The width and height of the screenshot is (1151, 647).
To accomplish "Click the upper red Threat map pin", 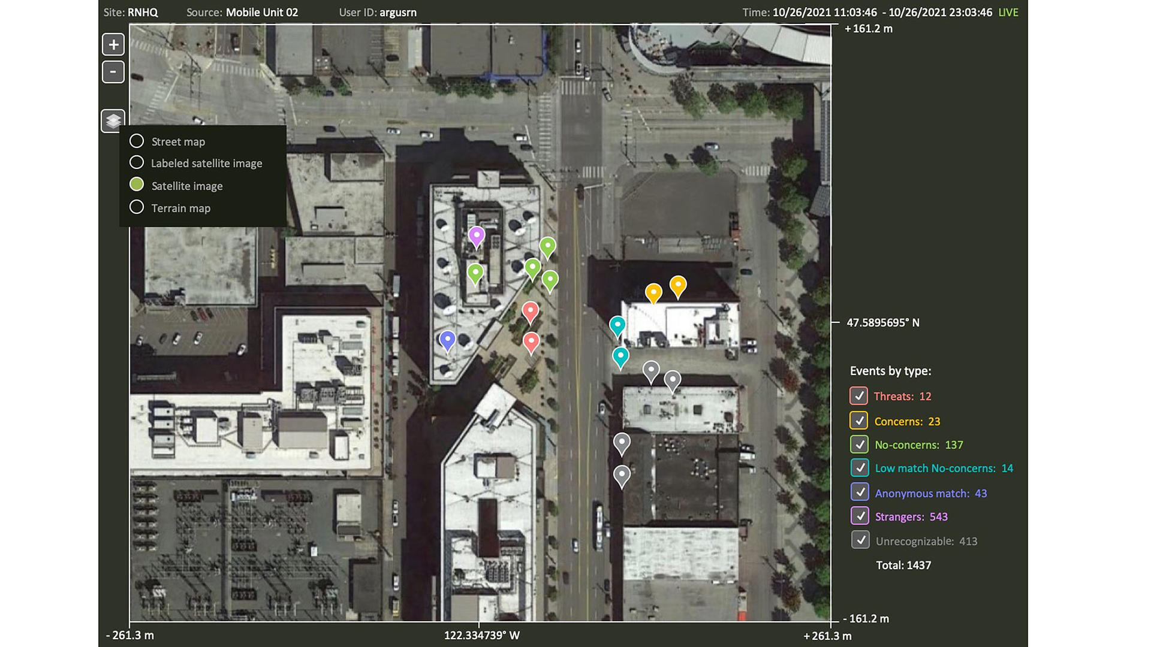I will coord(531,311).
